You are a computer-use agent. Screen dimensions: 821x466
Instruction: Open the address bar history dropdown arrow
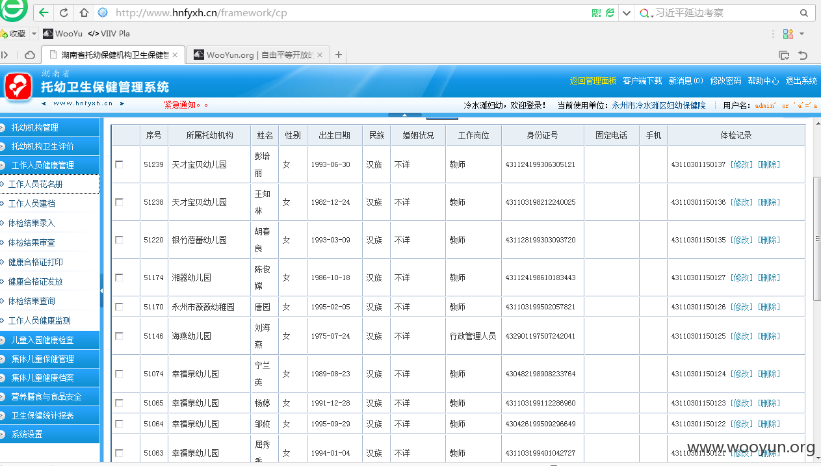click(x=627, y=12)
